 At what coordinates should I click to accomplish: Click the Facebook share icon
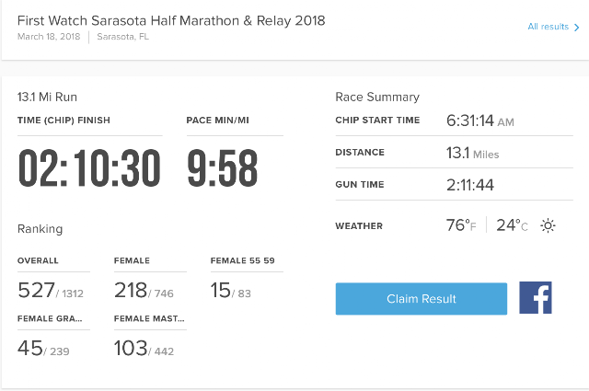[536, 297]
